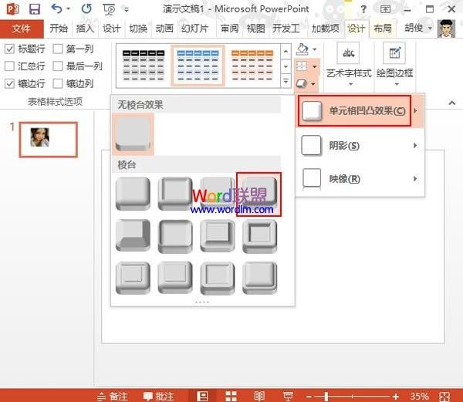The image size is (463, 402).
Task: Select second bevel preset in second 棱台 row
Action: (175, 236)
